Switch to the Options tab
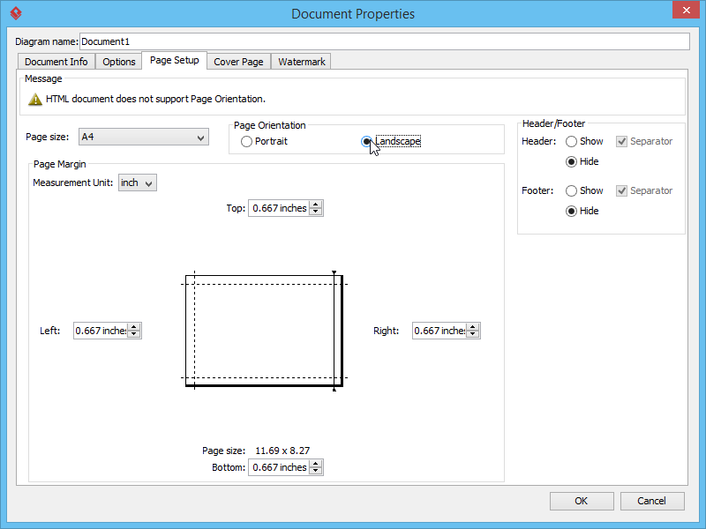This screenshot has width=706, height=529. coord(119,62)
